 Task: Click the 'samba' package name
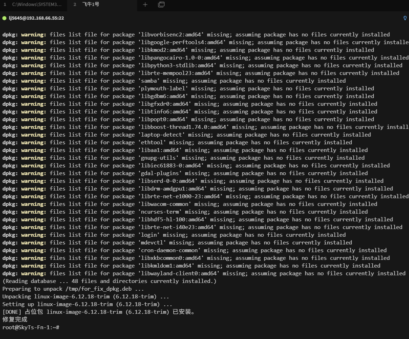(x=149, y=81)
